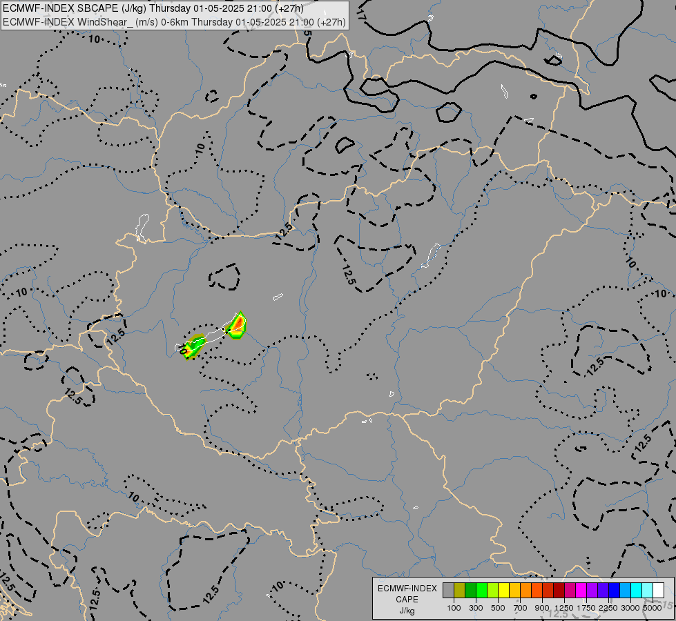Image resolution: width=676 pixels, height=621 pixels.
Task: Select the dark red legend swatch
Action: pyautogui.click(x=559, y=590)
